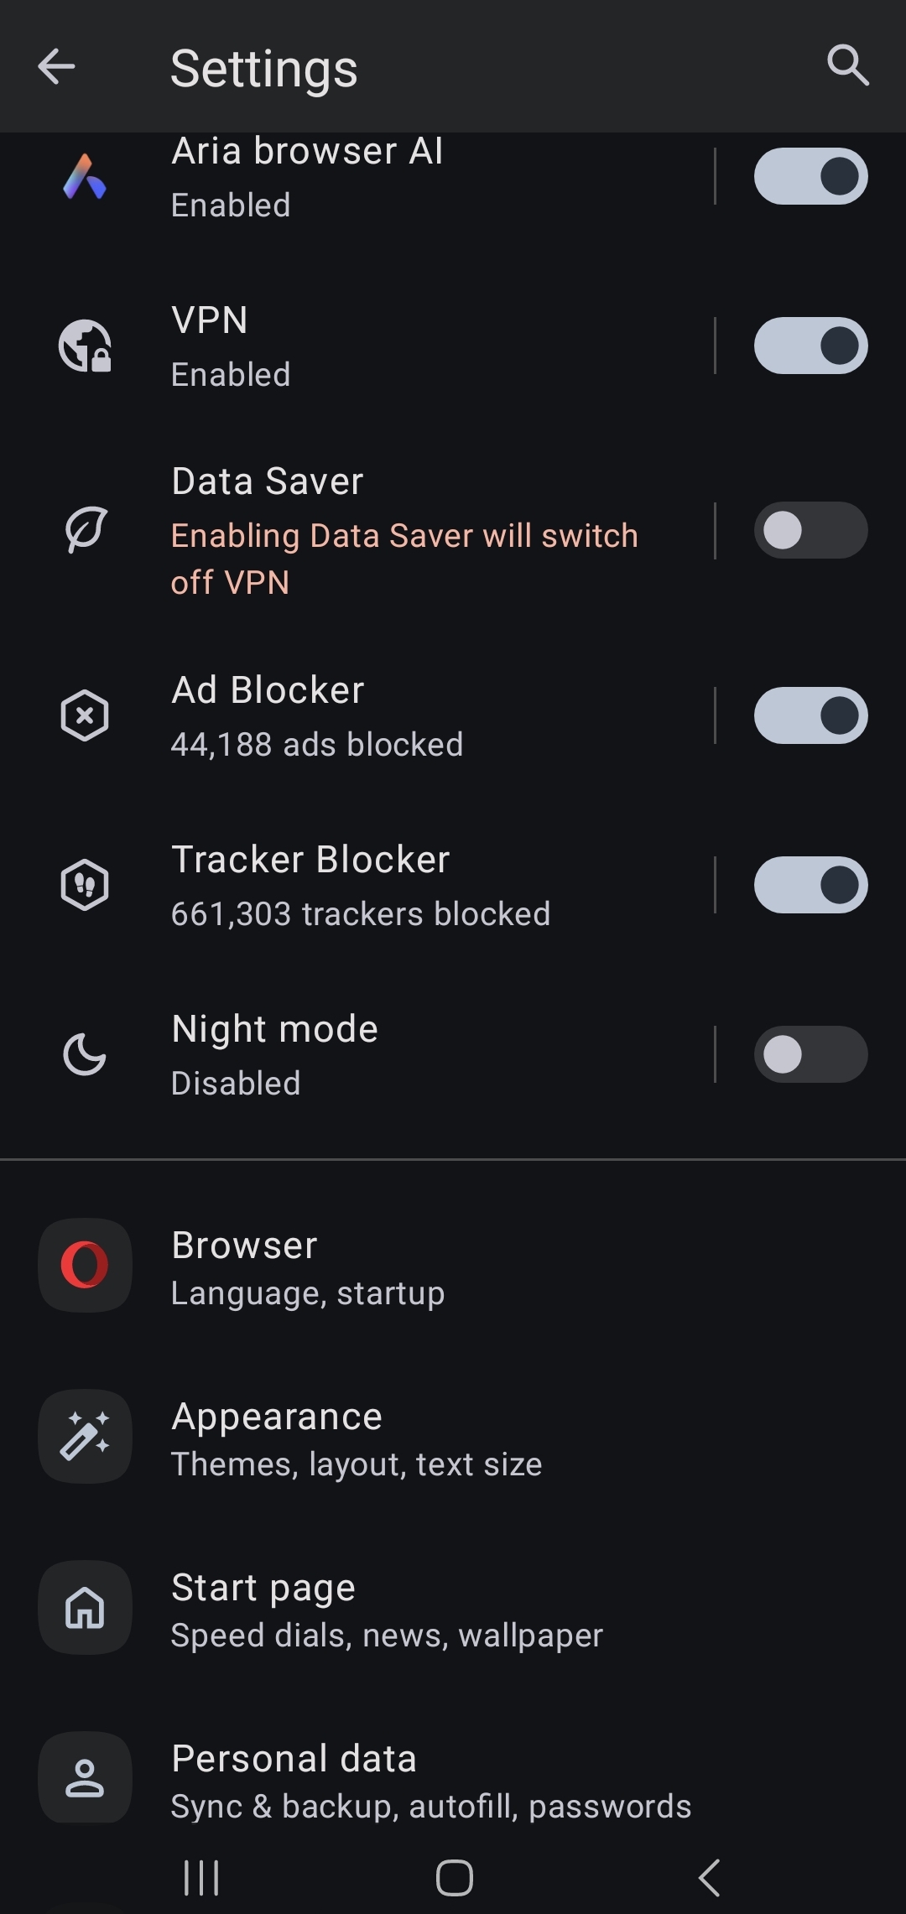Tap the VPN globe lock icon
906x1914 pixels.
point(85,346)
